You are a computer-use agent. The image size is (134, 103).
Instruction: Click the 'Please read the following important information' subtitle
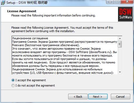[x=53, y=15]
